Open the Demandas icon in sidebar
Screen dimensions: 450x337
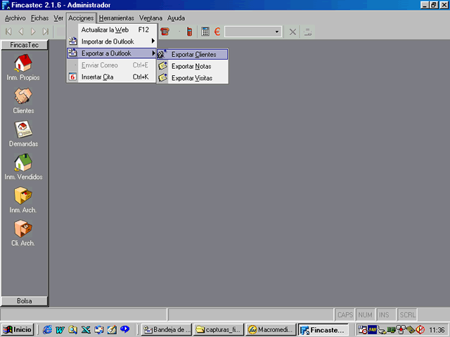[x=23, y=131]
